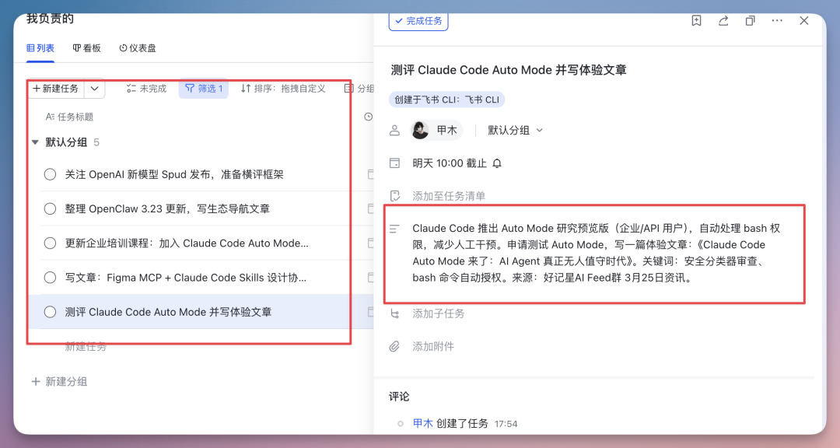
Task: Check off the OpenClaw 3.23 task circle
Action: click(50, 208)
